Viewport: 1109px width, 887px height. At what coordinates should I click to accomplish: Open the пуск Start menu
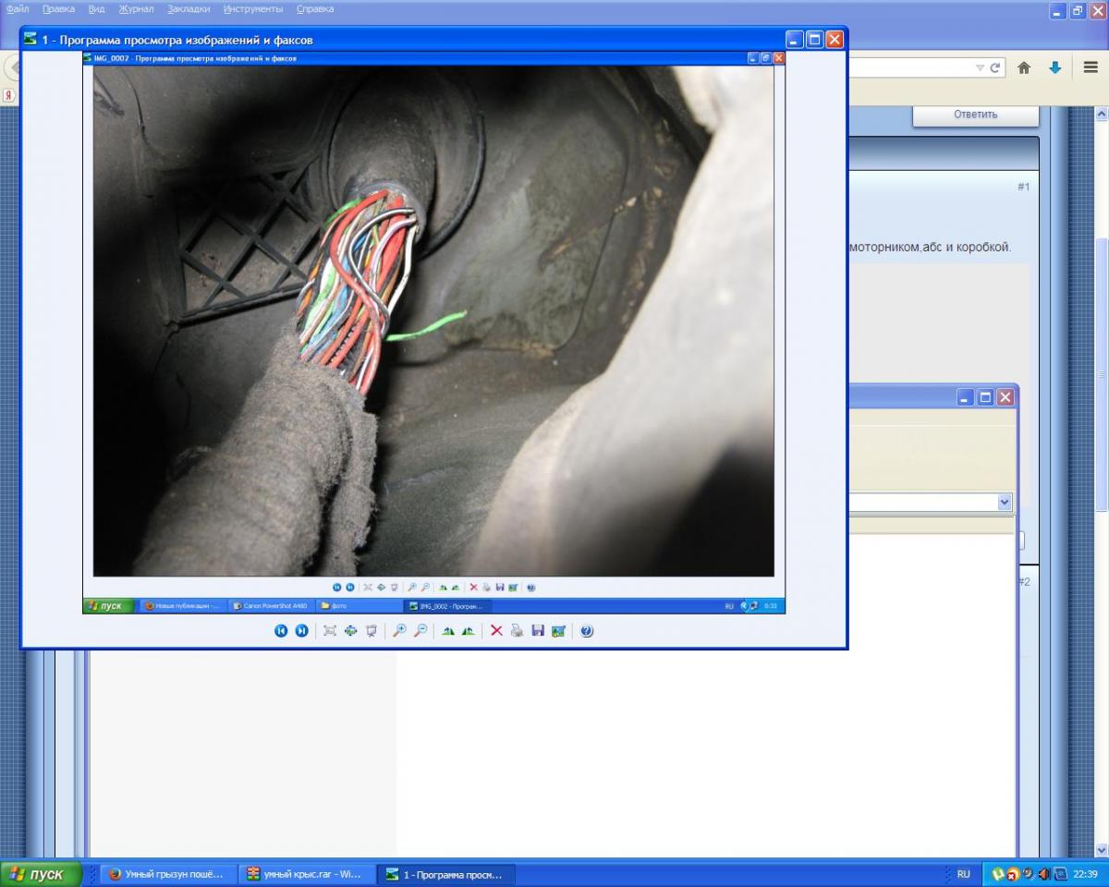tap(41, 874)
